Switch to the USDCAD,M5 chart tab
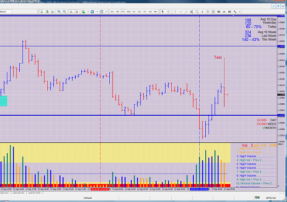287x202 pixels. (x=18, y=193)
